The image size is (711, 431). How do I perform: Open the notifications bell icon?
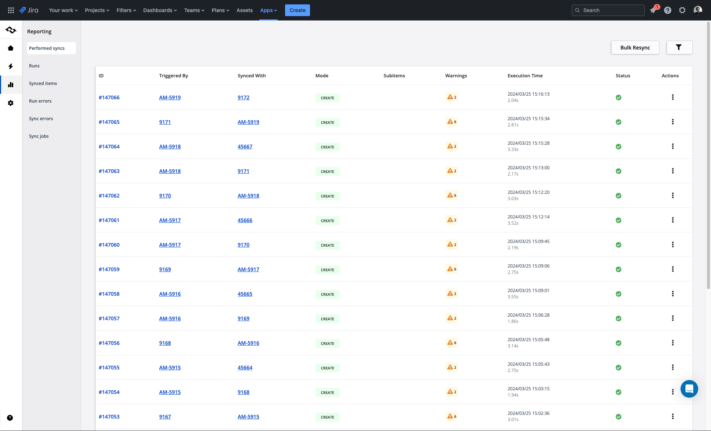point(653,10)
